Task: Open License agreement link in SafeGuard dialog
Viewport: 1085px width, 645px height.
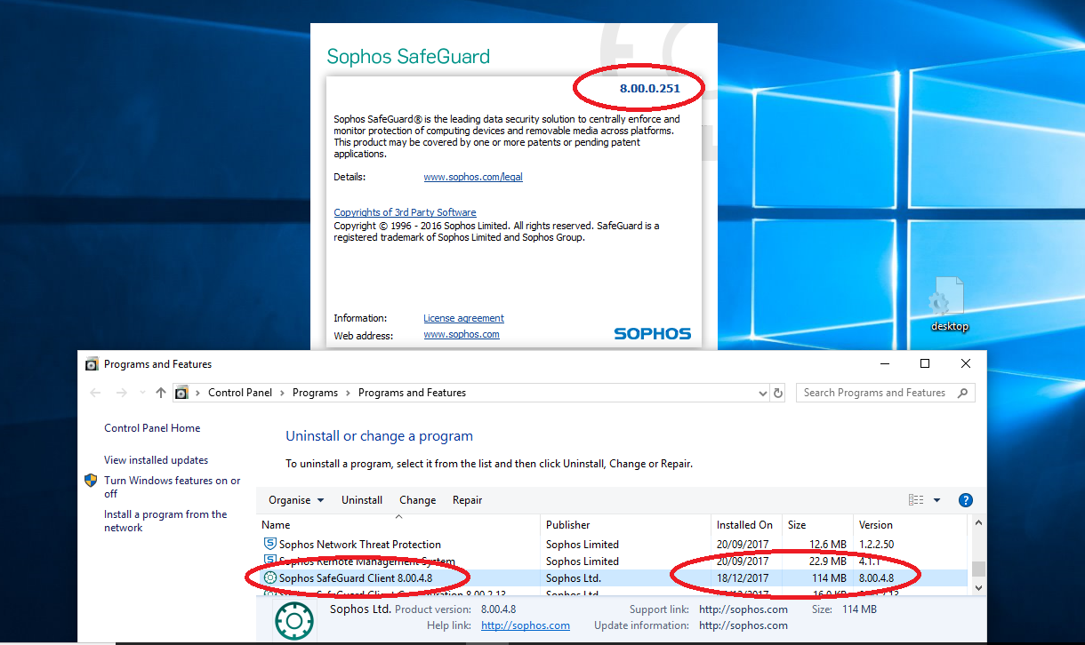Action: click(463, 318)
